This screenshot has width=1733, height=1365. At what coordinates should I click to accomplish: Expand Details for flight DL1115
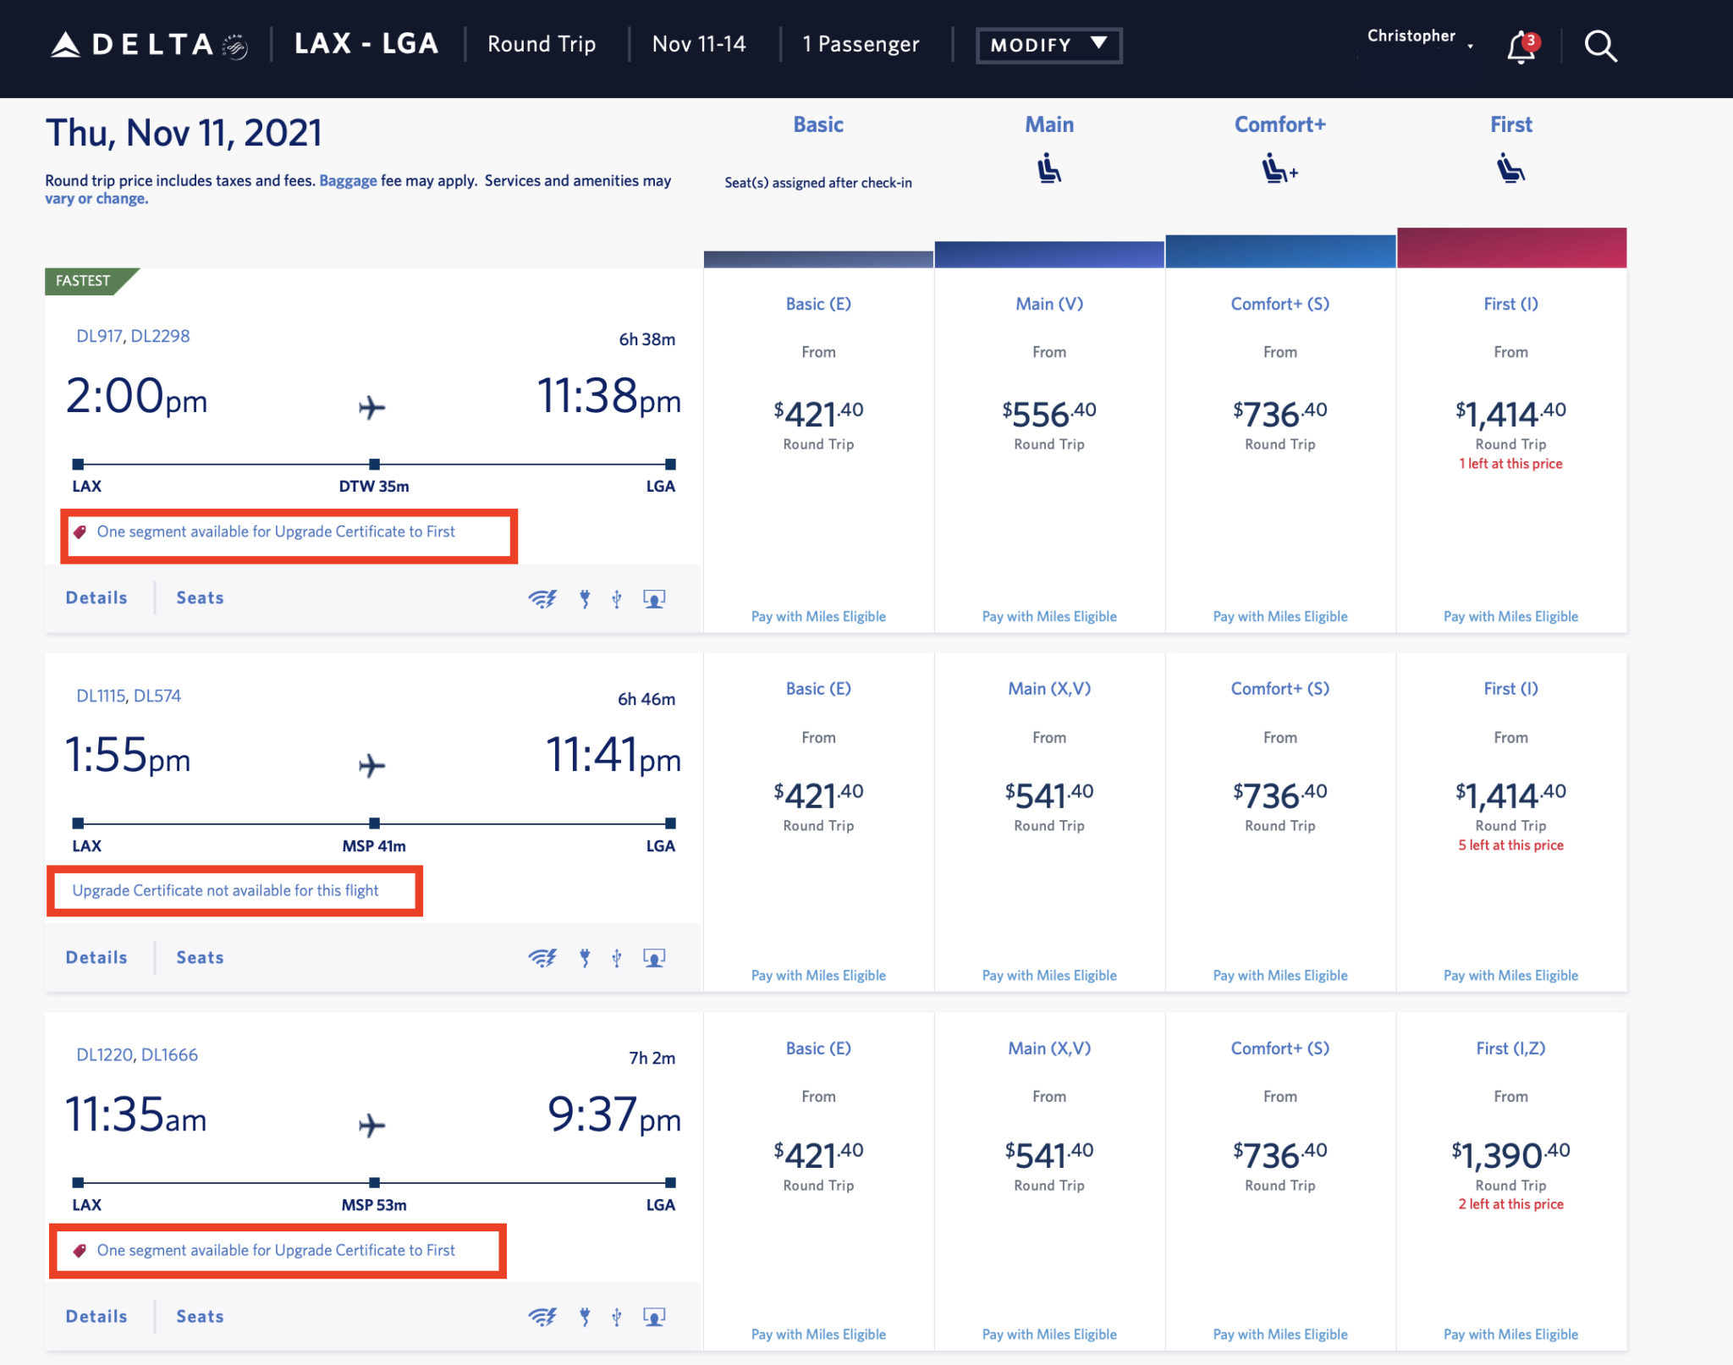pyautogui.click(x=96, y=957)
